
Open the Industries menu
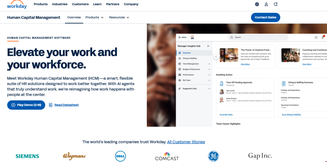[60, 4]
